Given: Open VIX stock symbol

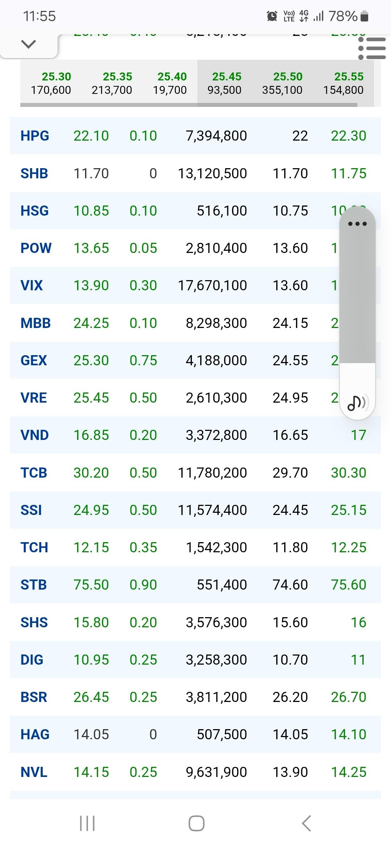Looking at the screenshot, I should pos(31,286).
